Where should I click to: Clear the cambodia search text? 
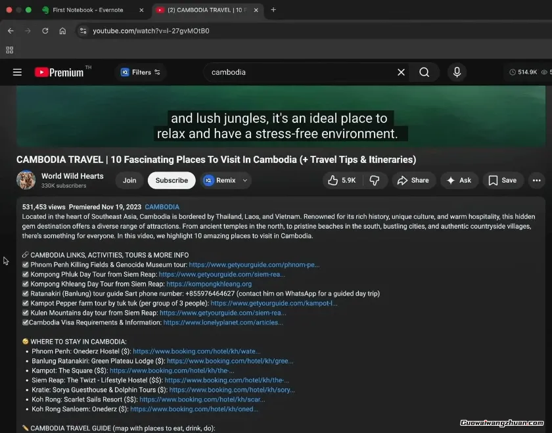coord(401,72)
